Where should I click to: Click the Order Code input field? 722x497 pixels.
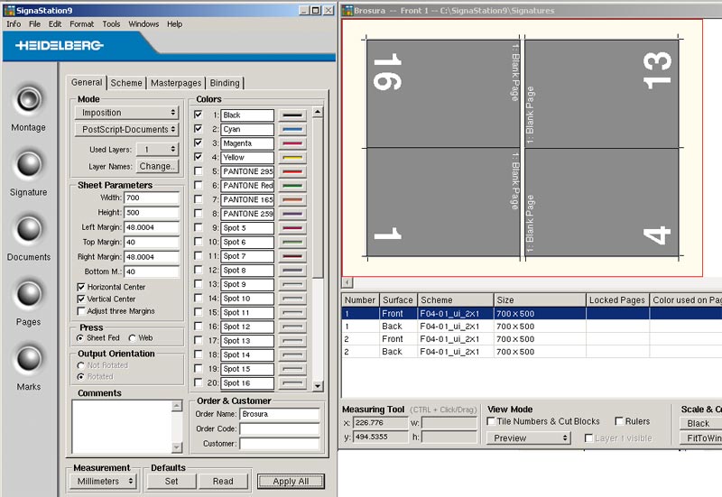coord(280,428)
